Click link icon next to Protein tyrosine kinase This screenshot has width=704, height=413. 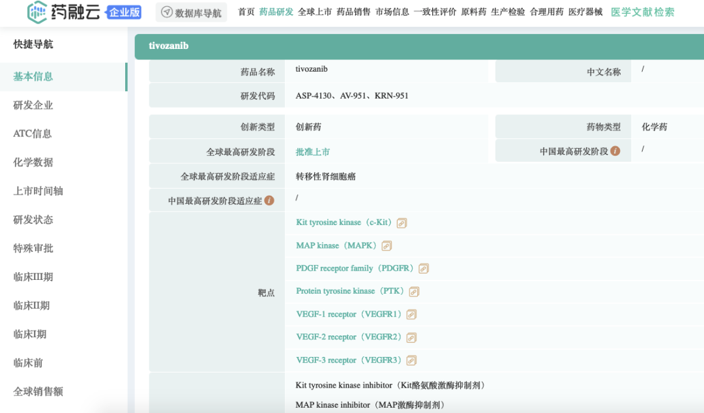tap(414, 292)
